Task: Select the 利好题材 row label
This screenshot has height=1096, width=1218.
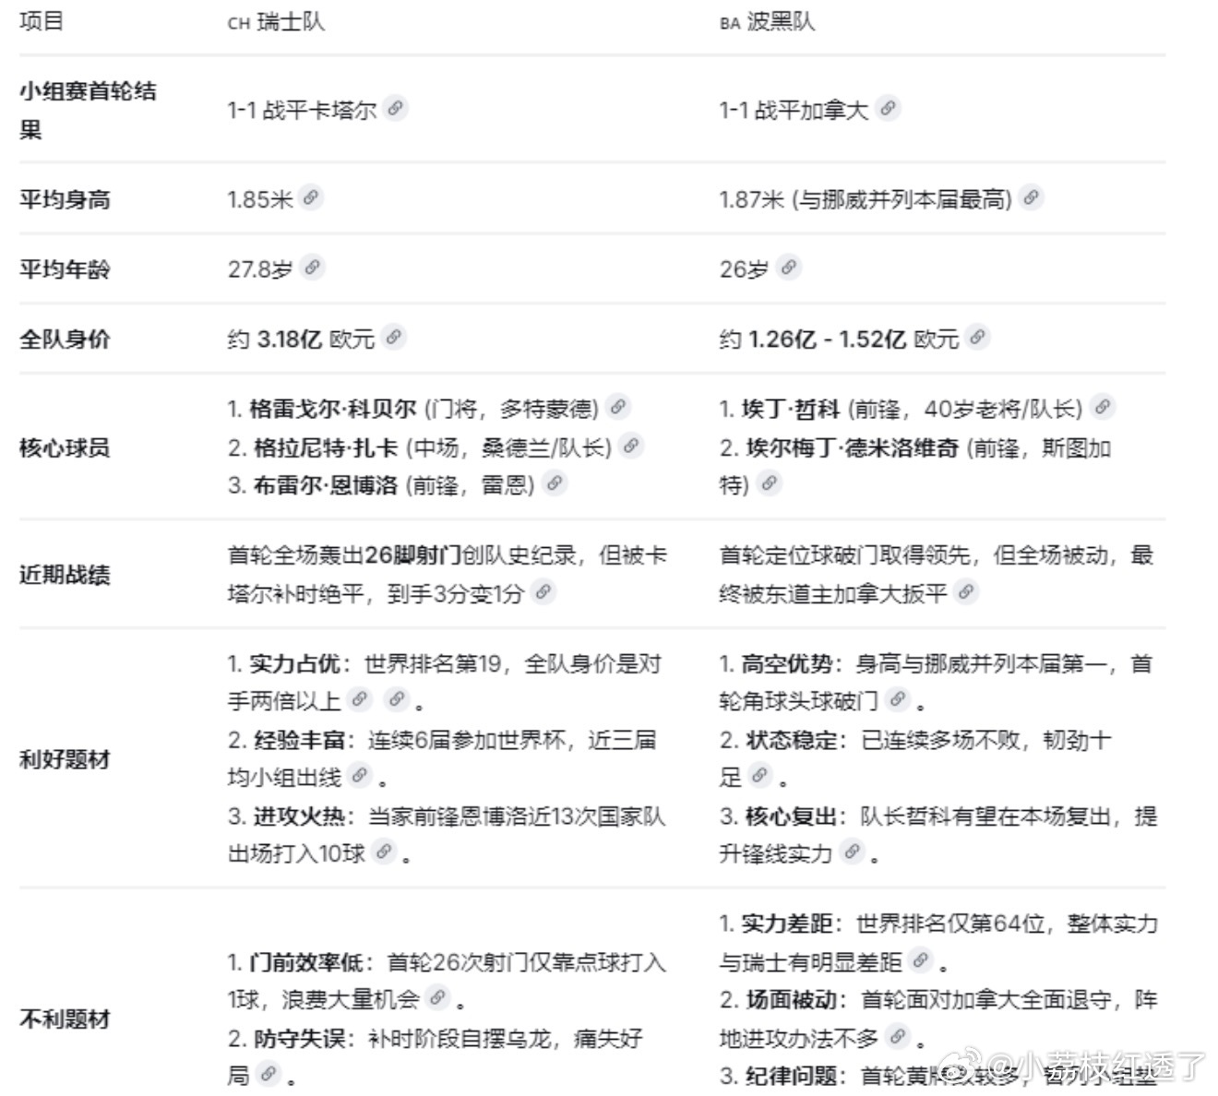Action: (65, 760)
